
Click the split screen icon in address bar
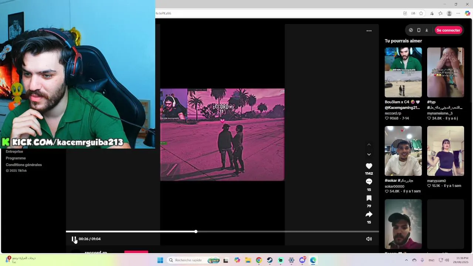tap(405, 13)
